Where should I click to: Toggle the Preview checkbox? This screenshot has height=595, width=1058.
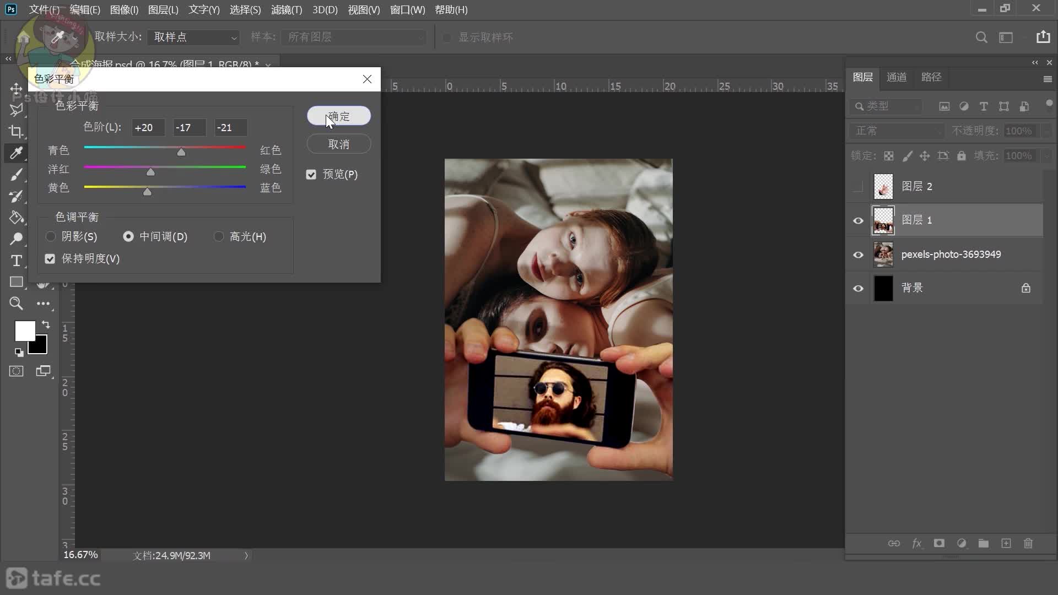(311, 175)
